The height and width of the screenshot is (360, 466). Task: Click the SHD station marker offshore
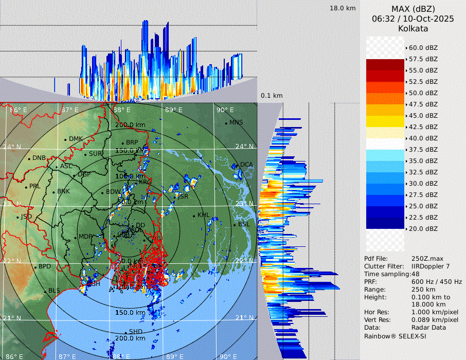point(126,332)
